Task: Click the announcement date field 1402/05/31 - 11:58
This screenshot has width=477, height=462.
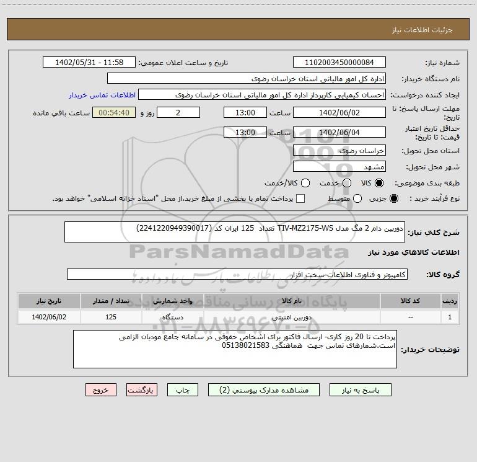Action: [x=89, y=62]
